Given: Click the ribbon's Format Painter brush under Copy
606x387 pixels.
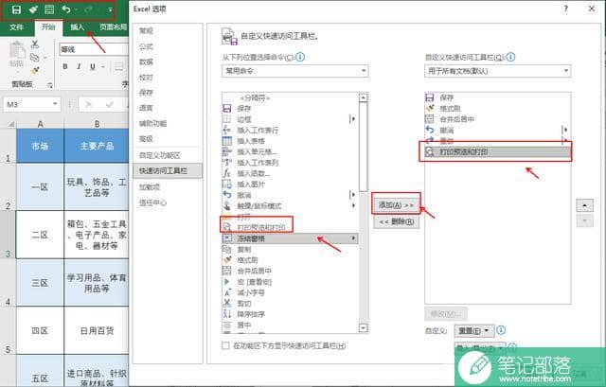Looking at the screenshot, I should tap(35, 70).
